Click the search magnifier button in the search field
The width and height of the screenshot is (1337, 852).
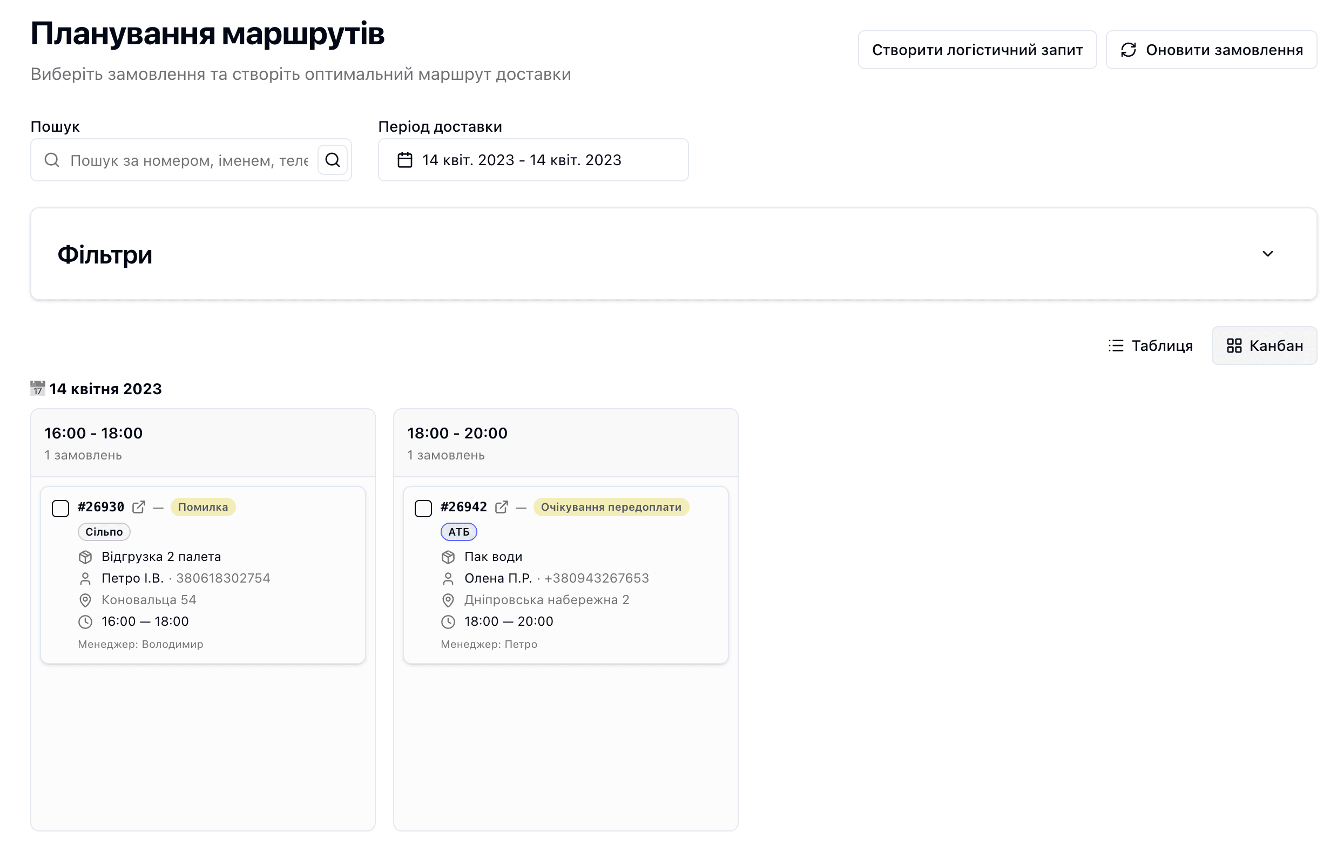click(332, 160)
